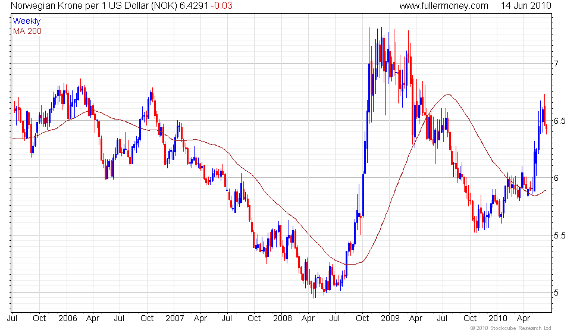Image resolution: width=583 pixels, height=333 pixels.
Task: Click the x-axis year label 2007
Action: click(175, 319)
